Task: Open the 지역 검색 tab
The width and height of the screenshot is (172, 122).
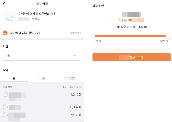Action: coord(70,78)
